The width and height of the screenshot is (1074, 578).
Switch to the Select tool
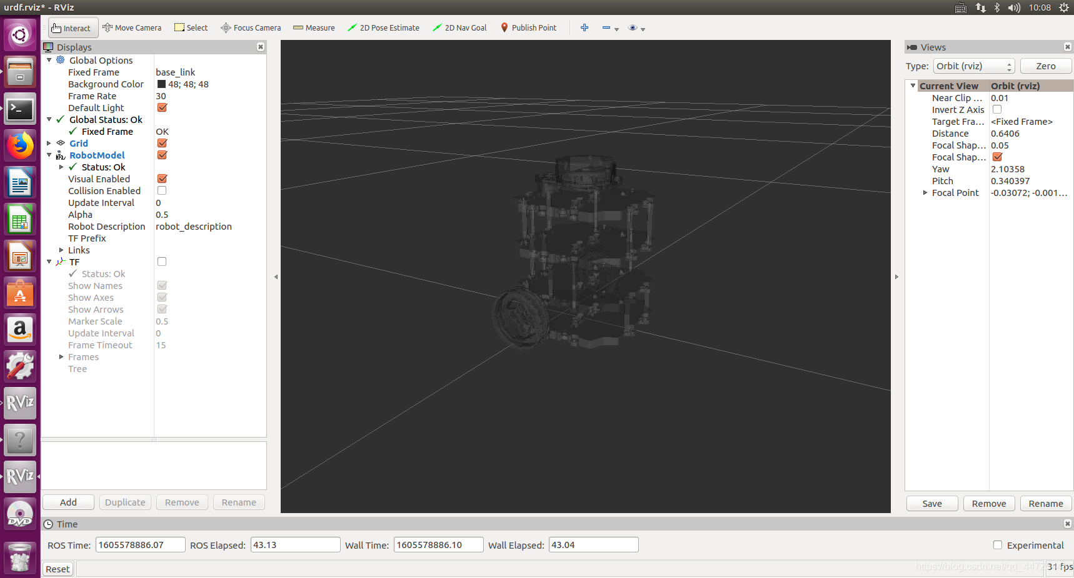click(x=191, y=27)
